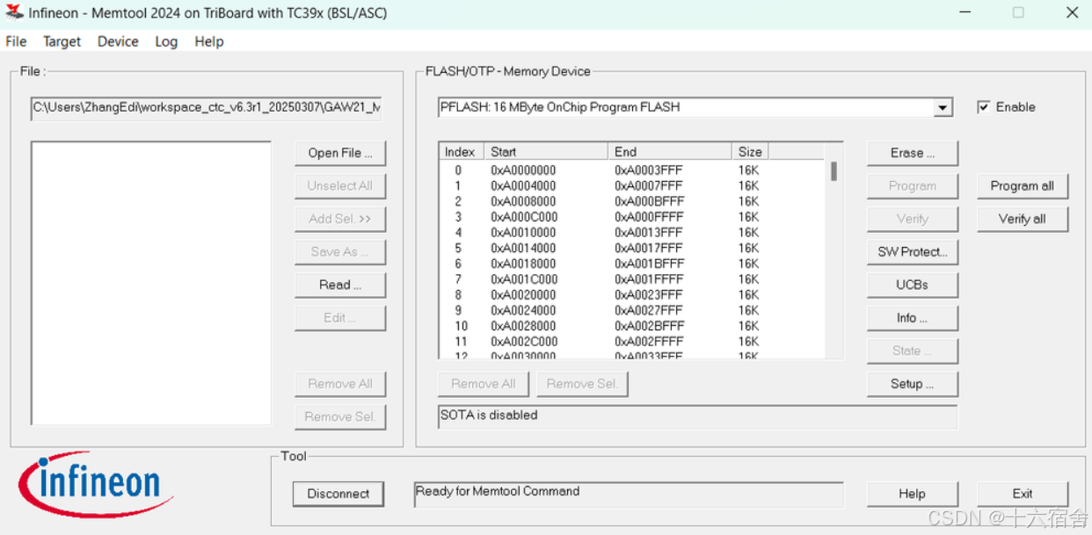
Task: Click the Erase button
Action: coord(913,153)
